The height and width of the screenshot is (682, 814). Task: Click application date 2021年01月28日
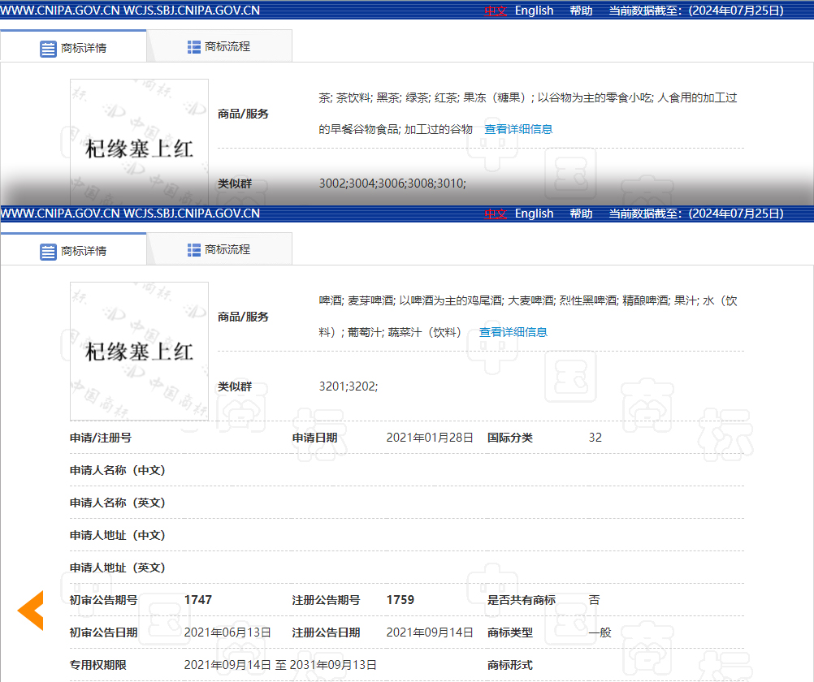tap(430, 438)
